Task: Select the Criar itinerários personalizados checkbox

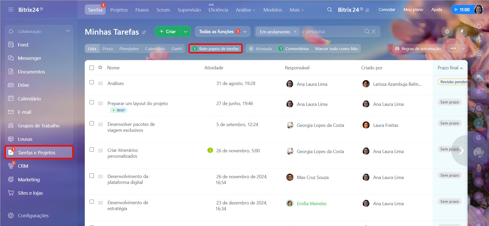Action: coord(92,149)
